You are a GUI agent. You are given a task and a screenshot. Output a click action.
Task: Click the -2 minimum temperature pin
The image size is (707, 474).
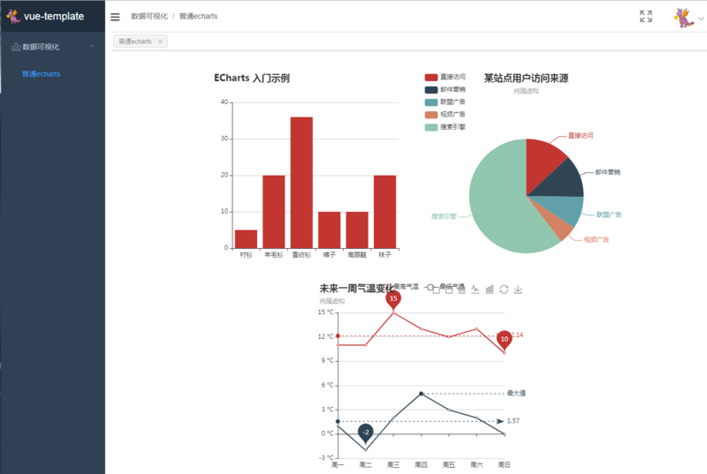366,433
